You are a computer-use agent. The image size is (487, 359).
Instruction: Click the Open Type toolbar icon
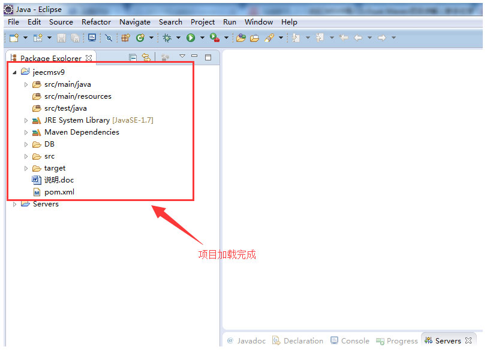tap(241, 38)
